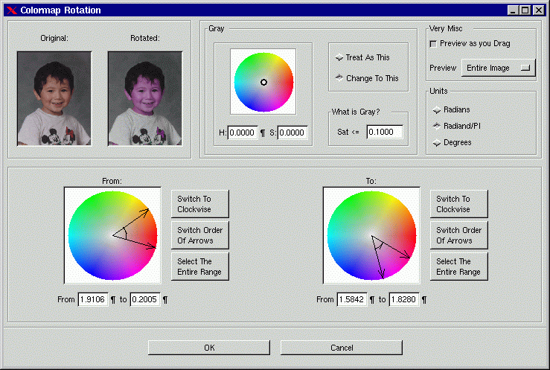Viewport: 550px width, 370px height.
Task: Click Switch Order Of Arrows beside To wheel
Action: (x=458, y=235)
